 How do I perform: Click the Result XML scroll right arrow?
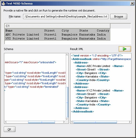pyautogui.click(x=129, y=122)
